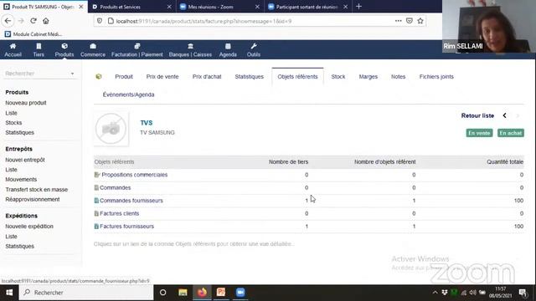The width and height of the screenshot is (536, 301).
Task: Open the Commandes fournisseurs link
Action: (x=131, y=201)
